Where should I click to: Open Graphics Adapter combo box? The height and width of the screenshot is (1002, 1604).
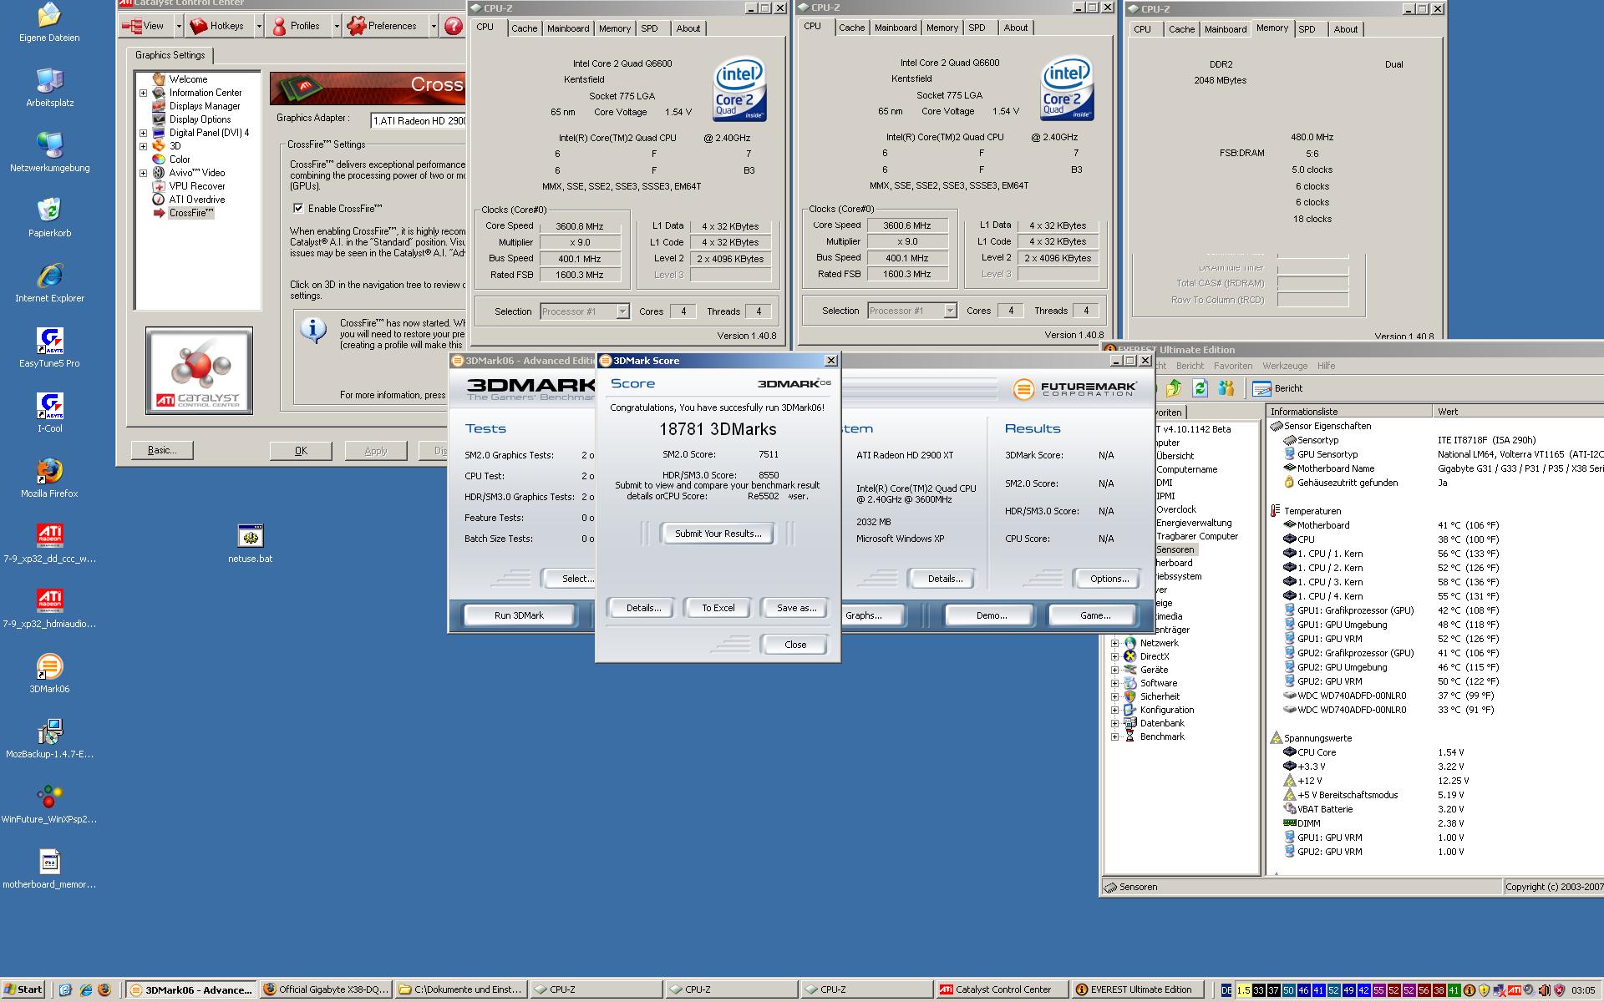pos(418,120)
